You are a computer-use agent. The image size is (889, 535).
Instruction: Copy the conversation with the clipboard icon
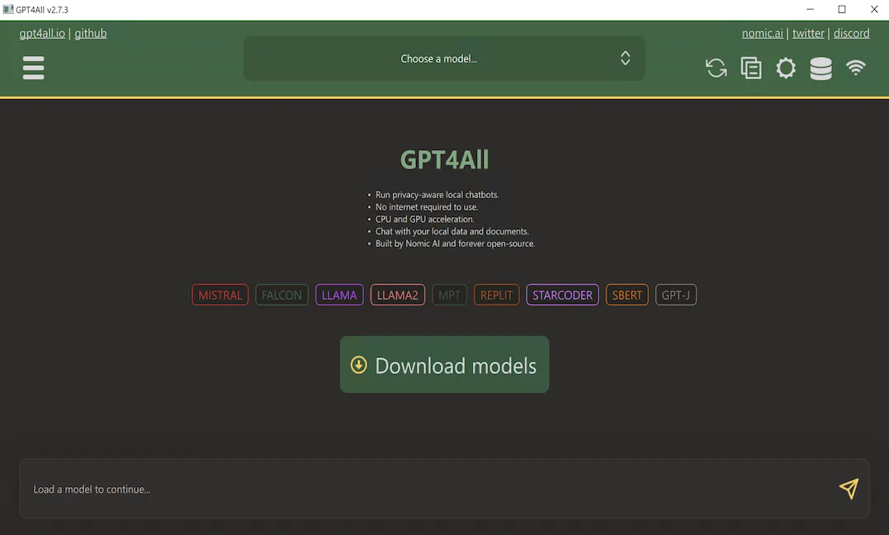pyautogui.click(x=750, y=68)
